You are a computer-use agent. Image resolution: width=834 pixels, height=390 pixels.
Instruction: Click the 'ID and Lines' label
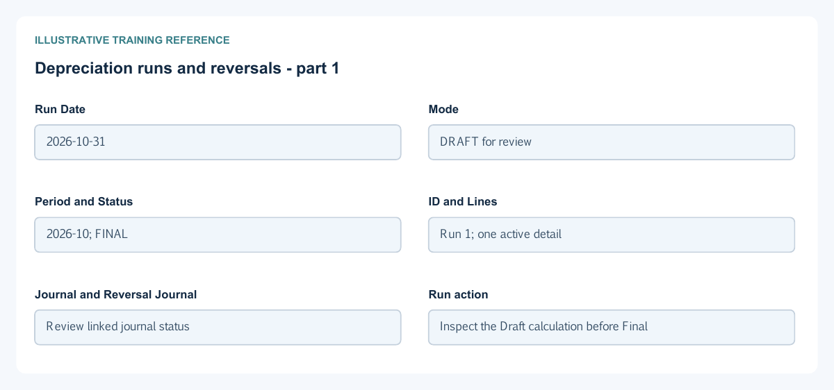point(463,201)
